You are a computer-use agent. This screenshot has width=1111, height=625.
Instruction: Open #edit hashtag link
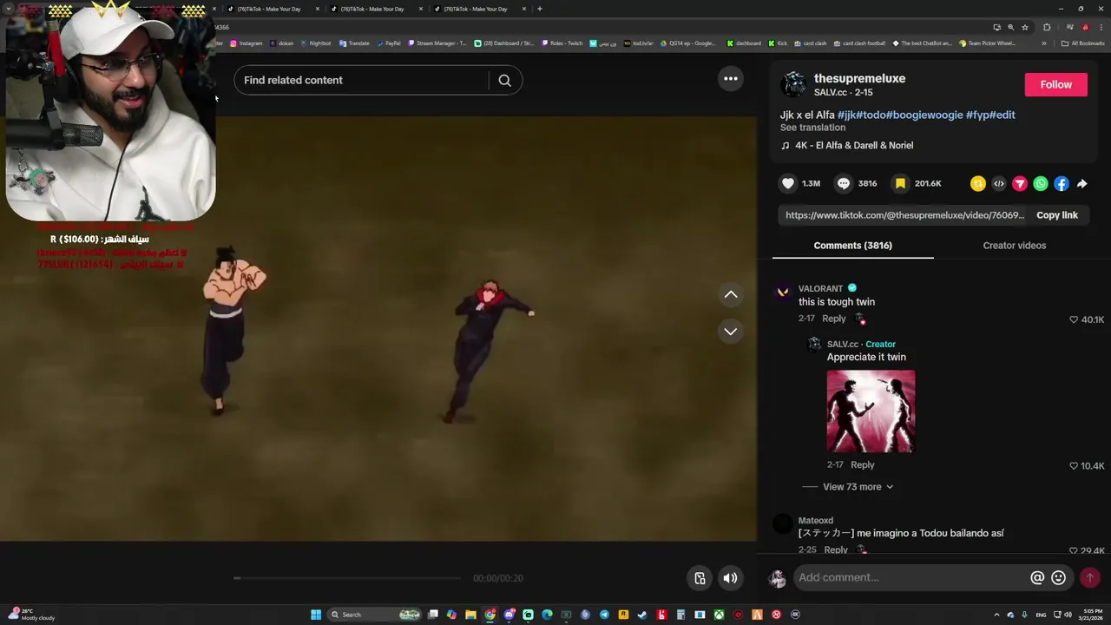pos(1003,115)
